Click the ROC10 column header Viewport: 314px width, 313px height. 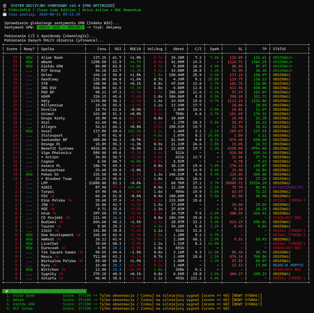click(x=135, y=49)
